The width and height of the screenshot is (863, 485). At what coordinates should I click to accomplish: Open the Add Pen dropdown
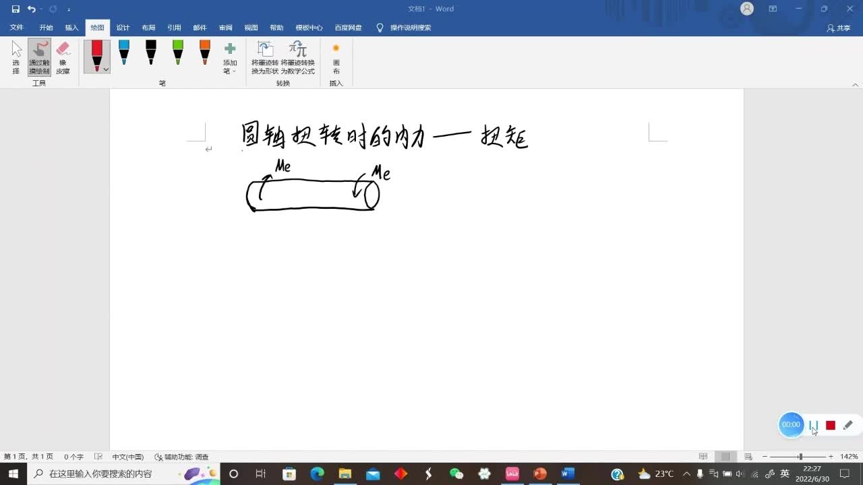click(230, 58)
